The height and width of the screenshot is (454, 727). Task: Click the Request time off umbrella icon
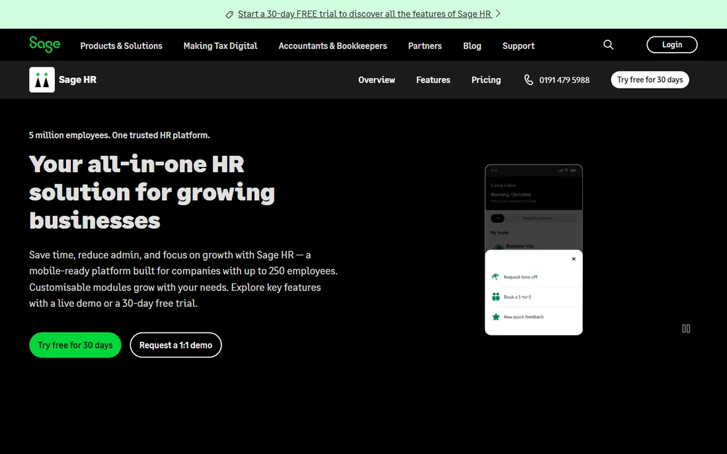coord(495,276)
